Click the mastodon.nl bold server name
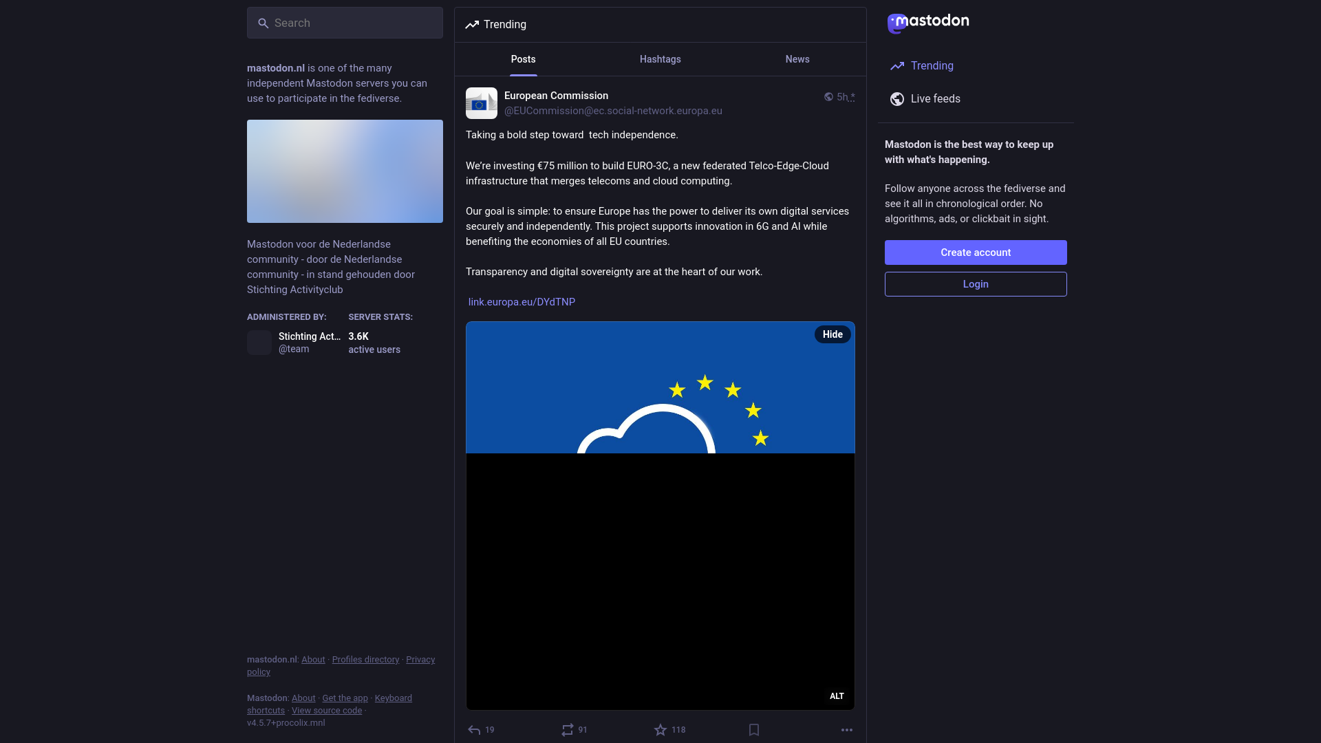The width and height of the screenshot is (1321, 743). 275,68
